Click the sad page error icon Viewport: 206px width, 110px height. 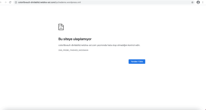pyautogui.click(x=61, y=27)
